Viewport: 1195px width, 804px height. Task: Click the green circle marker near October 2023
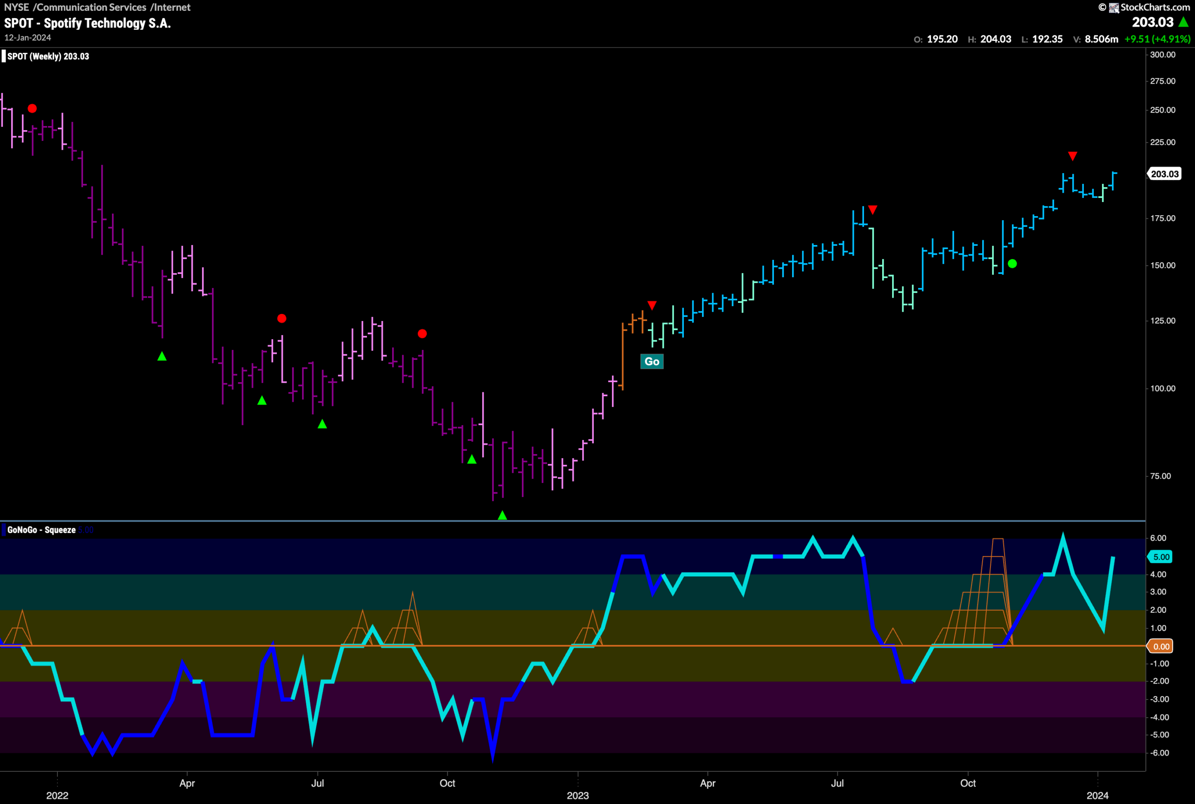point(1012,264)
